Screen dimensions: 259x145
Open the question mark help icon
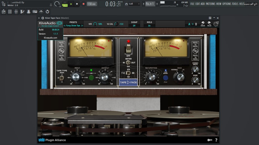(x=216, y=140)
